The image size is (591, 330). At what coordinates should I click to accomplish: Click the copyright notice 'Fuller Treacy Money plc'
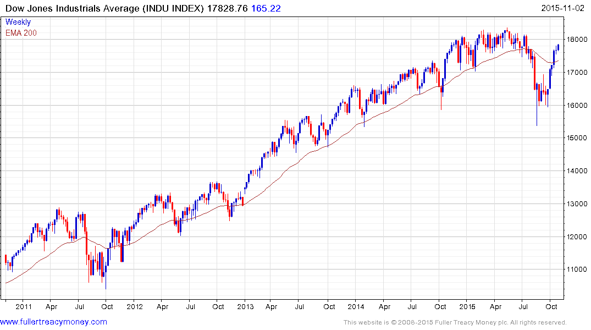click(471, 322)
